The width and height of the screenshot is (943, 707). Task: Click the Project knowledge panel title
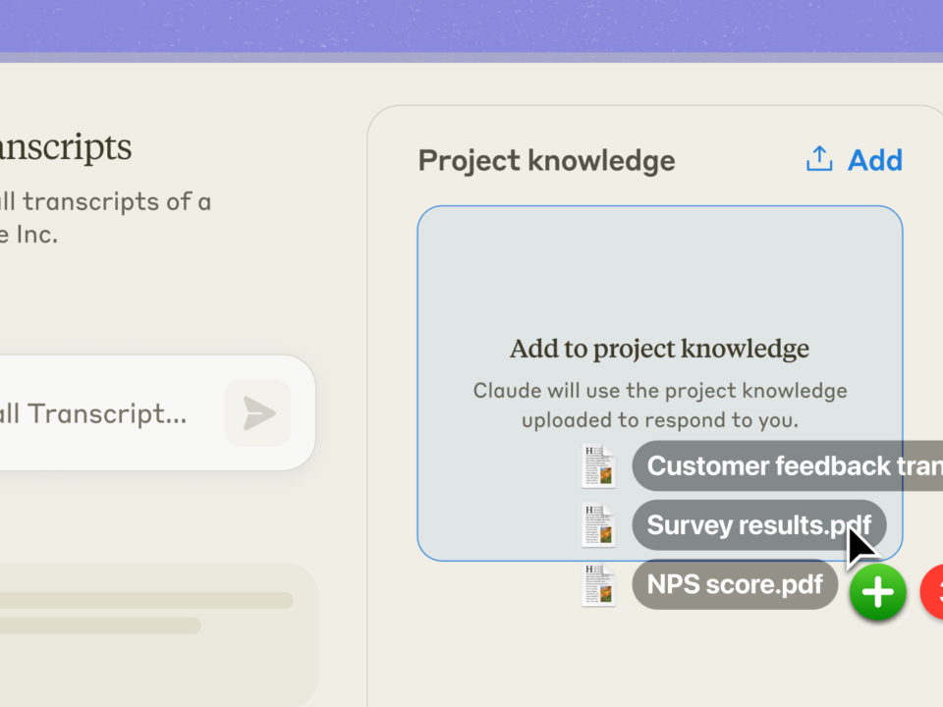tap(546, 160)
